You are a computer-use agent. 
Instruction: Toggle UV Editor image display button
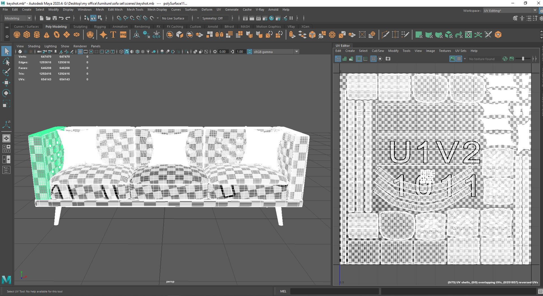[x=452, y=59]
